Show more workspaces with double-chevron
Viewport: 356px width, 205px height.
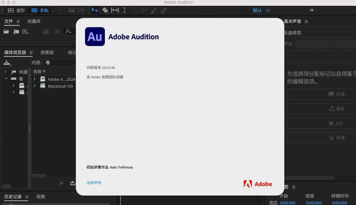(x=312, y=10)
